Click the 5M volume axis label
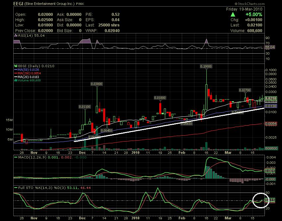The width and height of the screenshot is (282, 221). tap(10, 139)
